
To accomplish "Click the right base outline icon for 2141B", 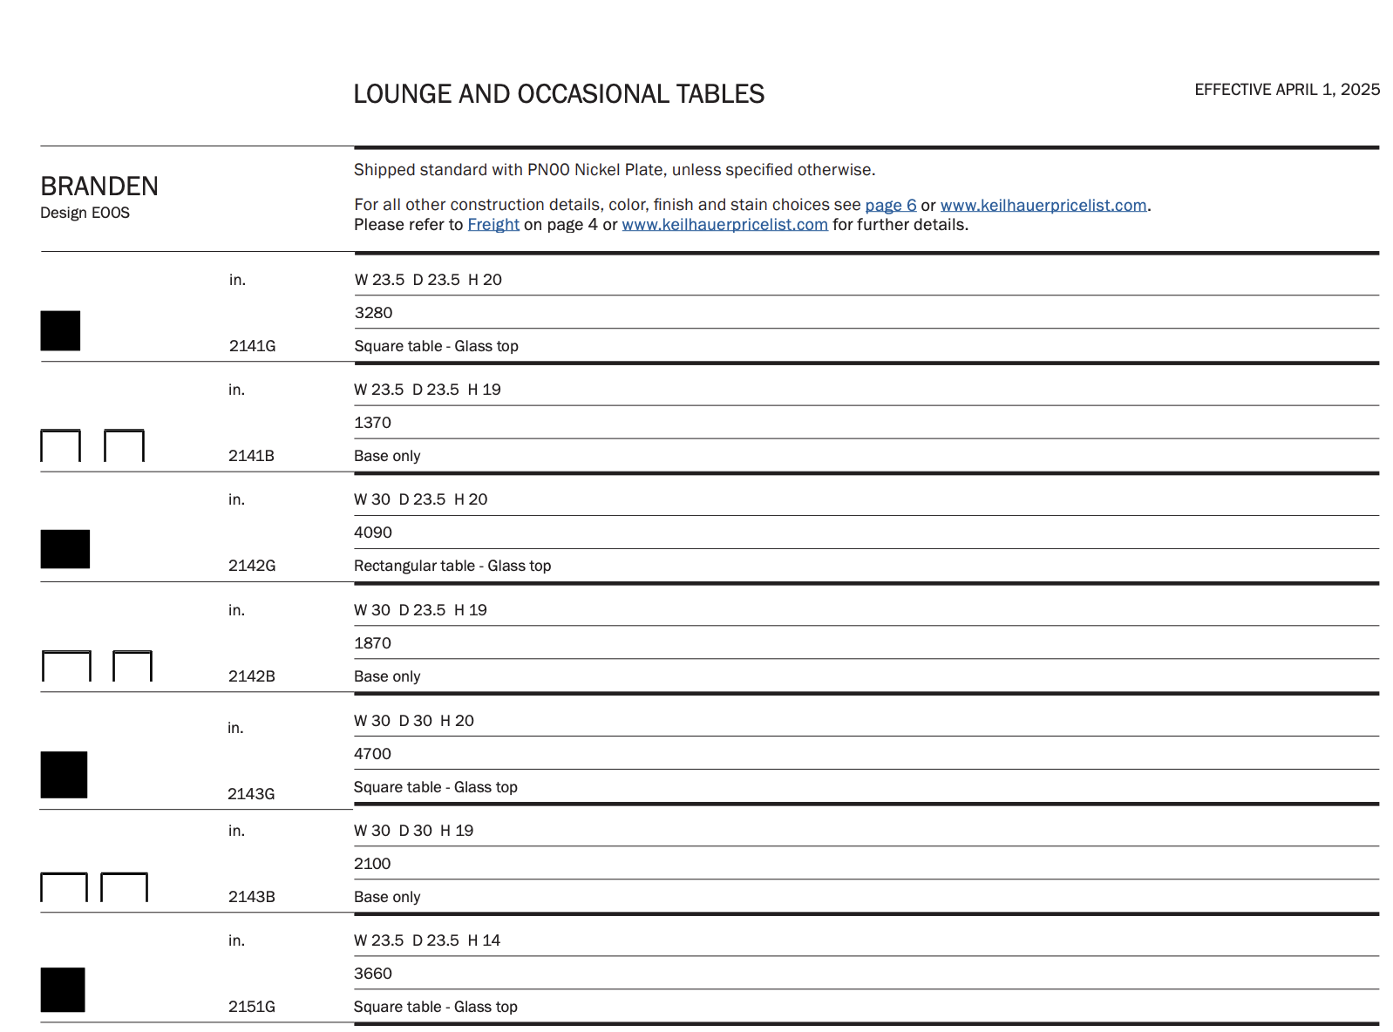I will tap(124, 445).
